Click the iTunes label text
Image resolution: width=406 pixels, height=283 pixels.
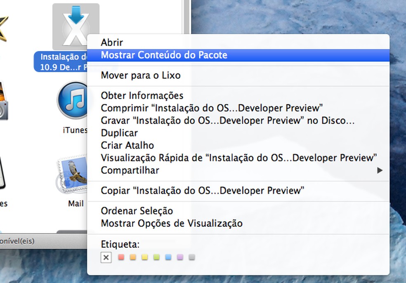75,130
